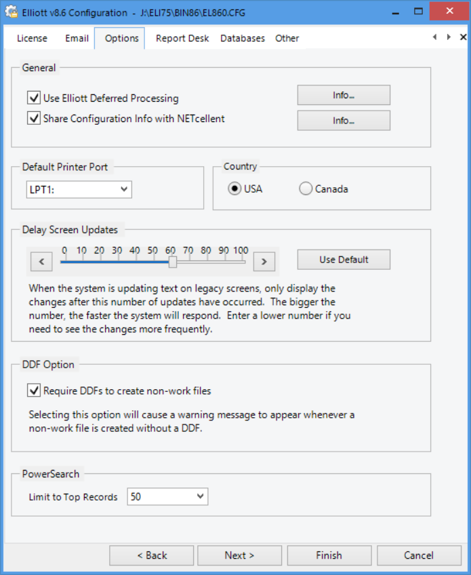This screenshot has width=471, height=575.
Task: Open the Other tab
Action: [287, 38]
